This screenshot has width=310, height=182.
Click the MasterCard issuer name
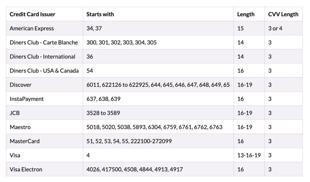(24, 141)
